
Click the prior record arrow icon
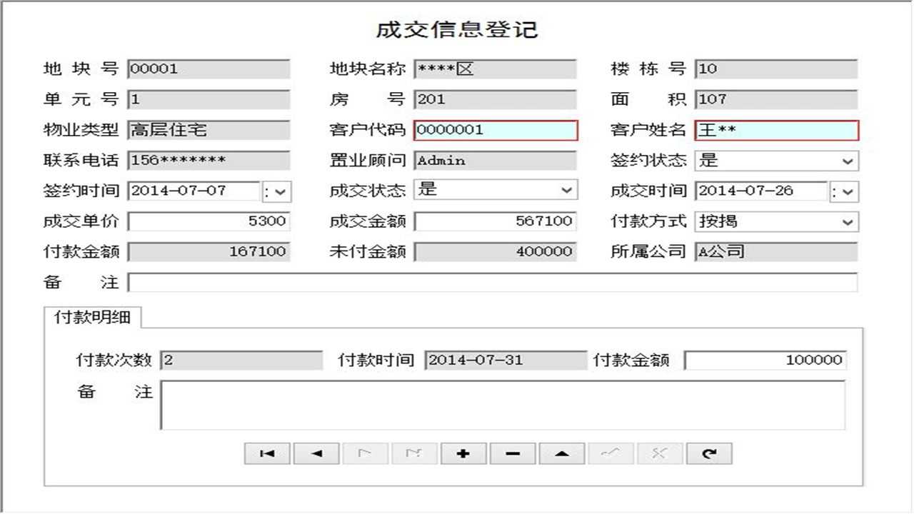316,453
